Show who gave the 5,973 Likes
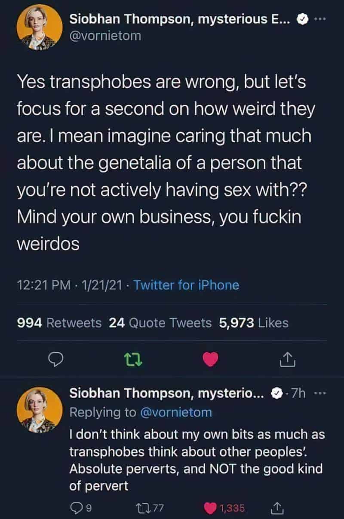 [x=254, y=323]
